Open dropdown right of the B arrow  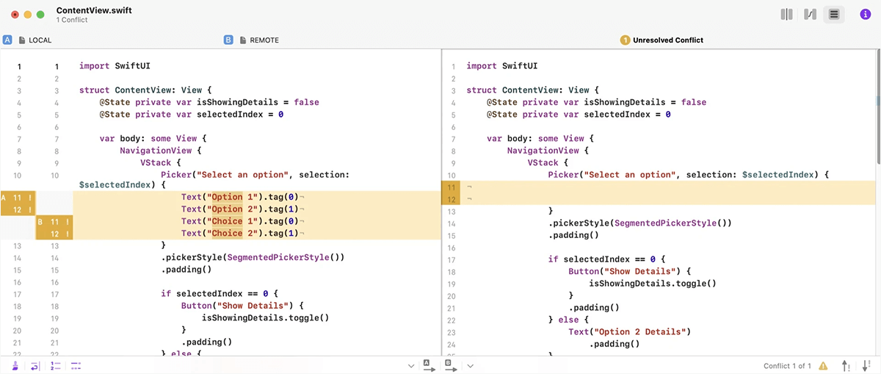click(470, 365)
